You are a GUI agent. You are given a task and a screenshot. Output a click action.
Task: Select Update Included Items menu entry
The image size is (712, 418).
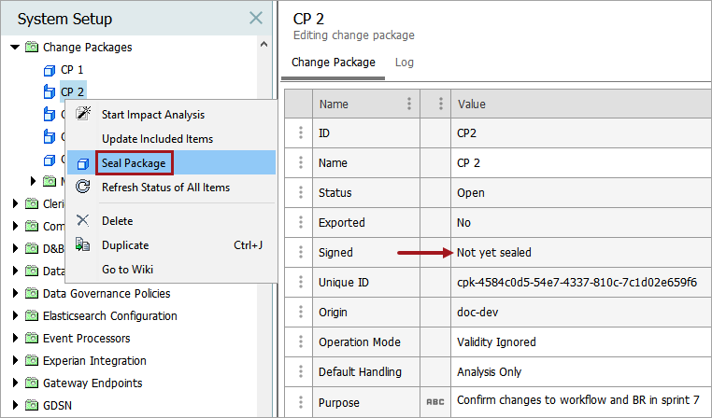tap(157, 139)
